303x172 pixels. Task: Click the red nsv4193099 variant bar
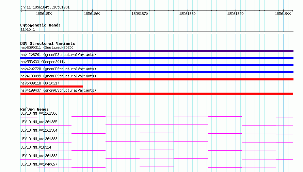[x=157, y=79]
